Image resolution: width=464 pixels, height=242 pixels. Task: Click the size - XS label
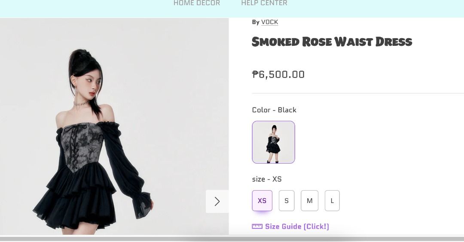[x=267, y=179]
